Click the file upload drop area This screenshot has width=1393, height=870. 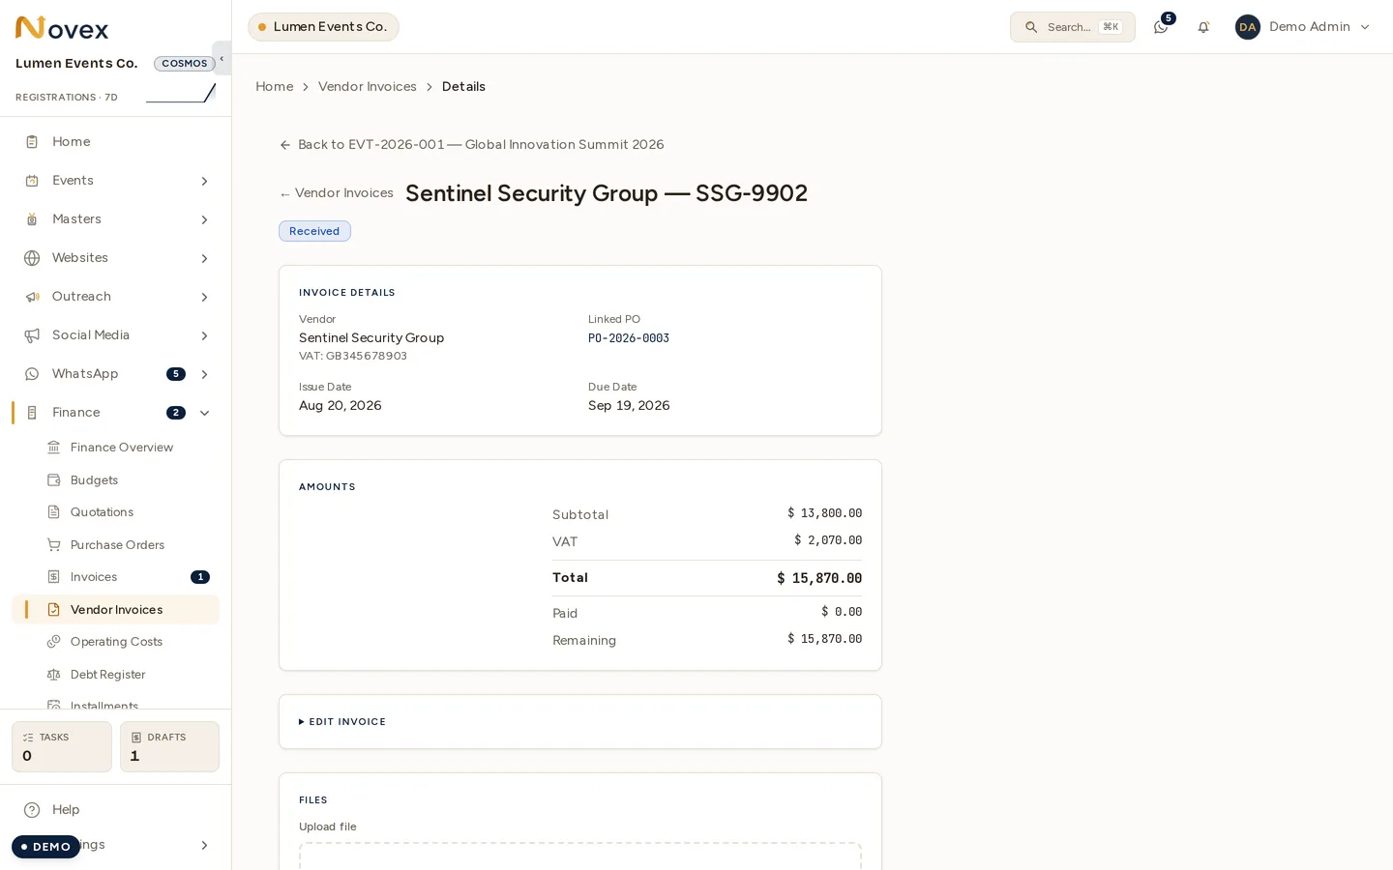[x=580, y=856]
